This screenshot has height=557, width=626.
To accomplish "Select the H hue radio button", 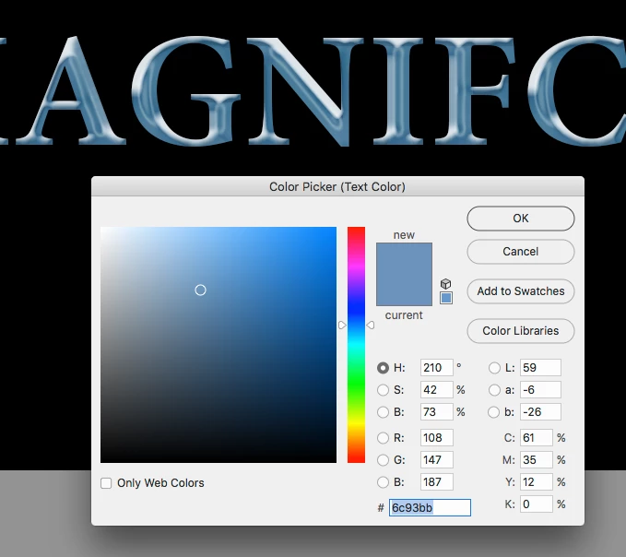I will [383, 368].
